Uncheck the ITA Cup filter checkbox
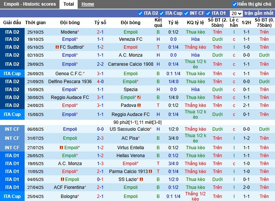Image resolution: width=275 pixels, height=201 pixels. click(161, 13)
